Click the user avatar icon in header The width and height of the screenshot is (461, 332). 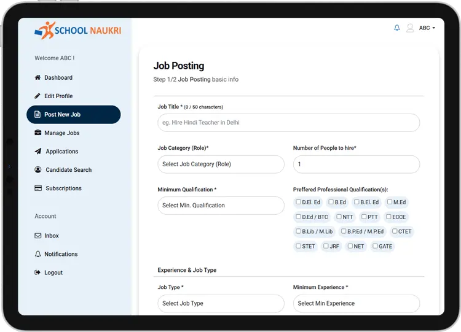click(410, 28)
